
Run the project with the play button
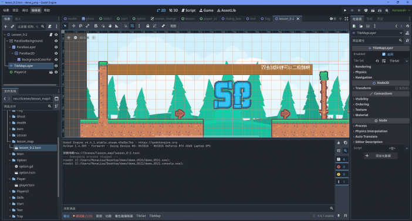345,10
